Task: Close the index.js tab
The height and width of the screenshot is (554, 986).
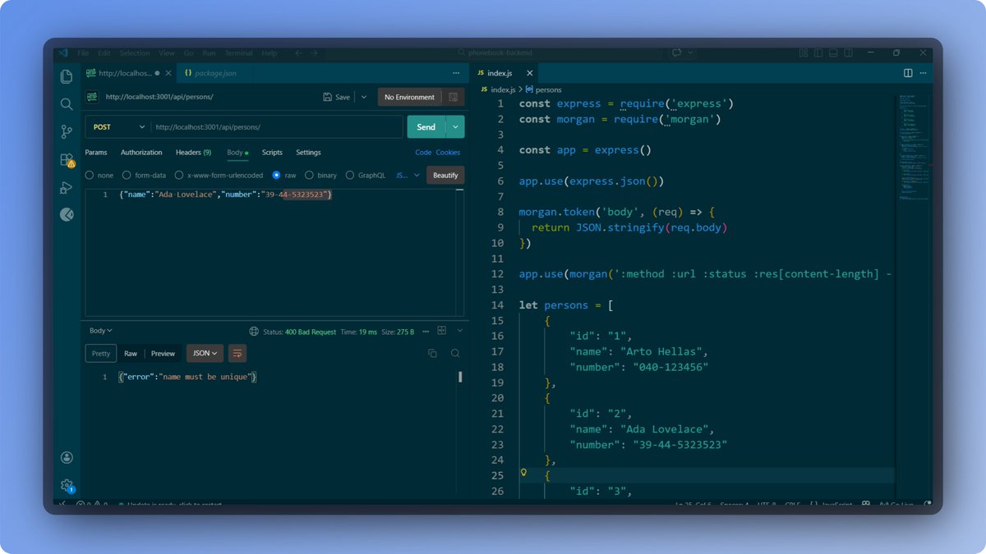Action: pos(529,73)
